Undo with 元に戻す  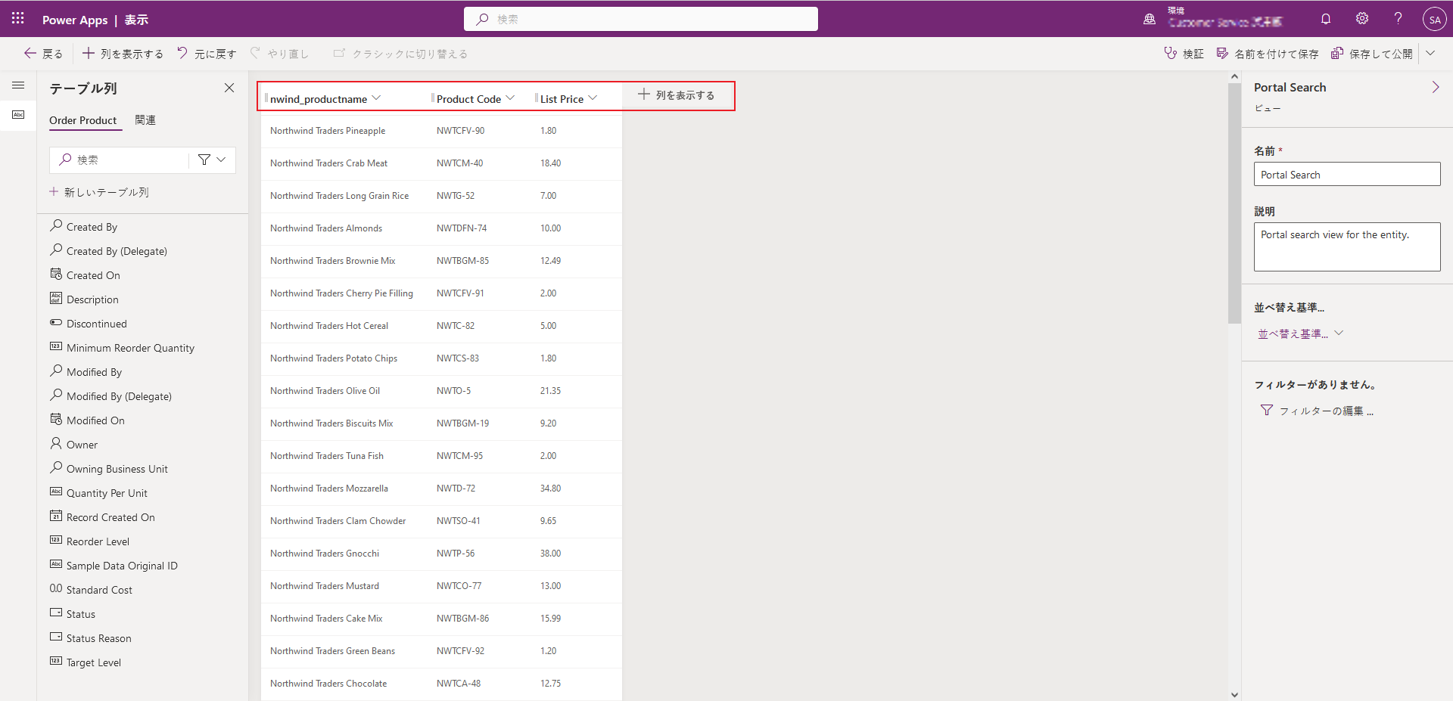pos(207,54)
